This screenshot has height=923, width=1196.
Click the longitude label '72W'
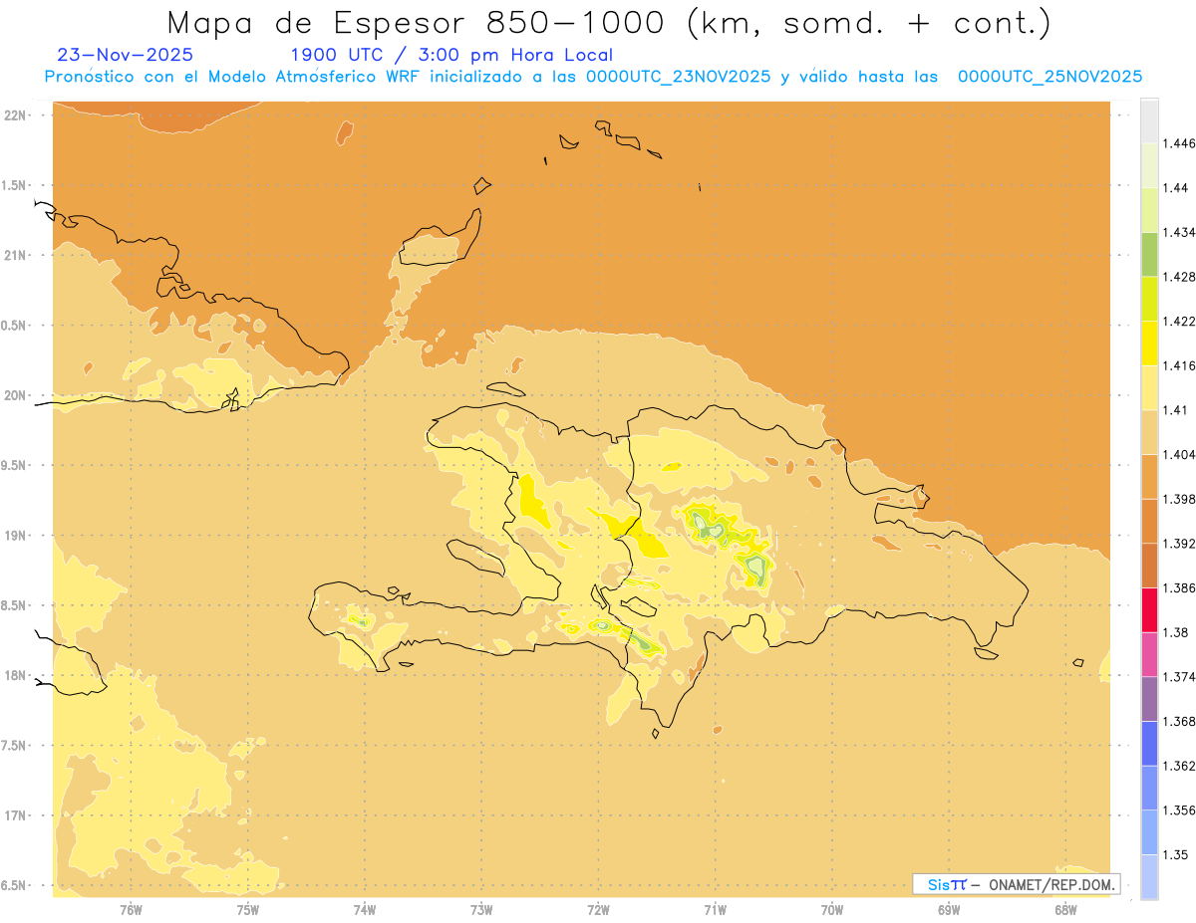tap(598, 909)
